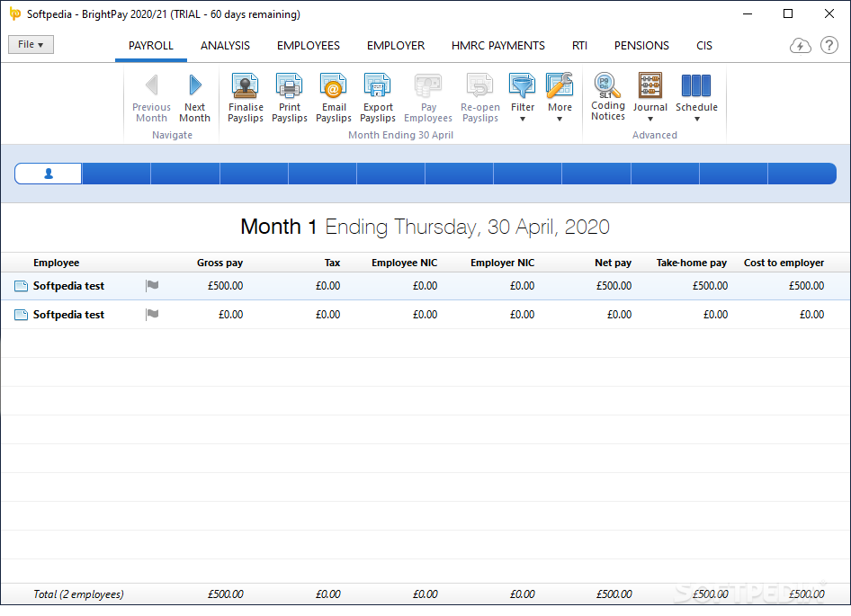Open Email Payslips

pos(333,98)
